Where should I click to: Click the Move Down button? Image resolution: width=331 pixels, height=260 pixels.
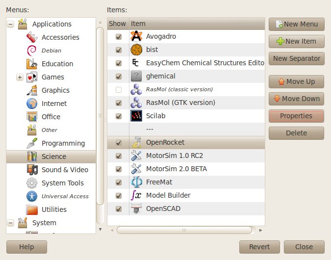[296, 99]
